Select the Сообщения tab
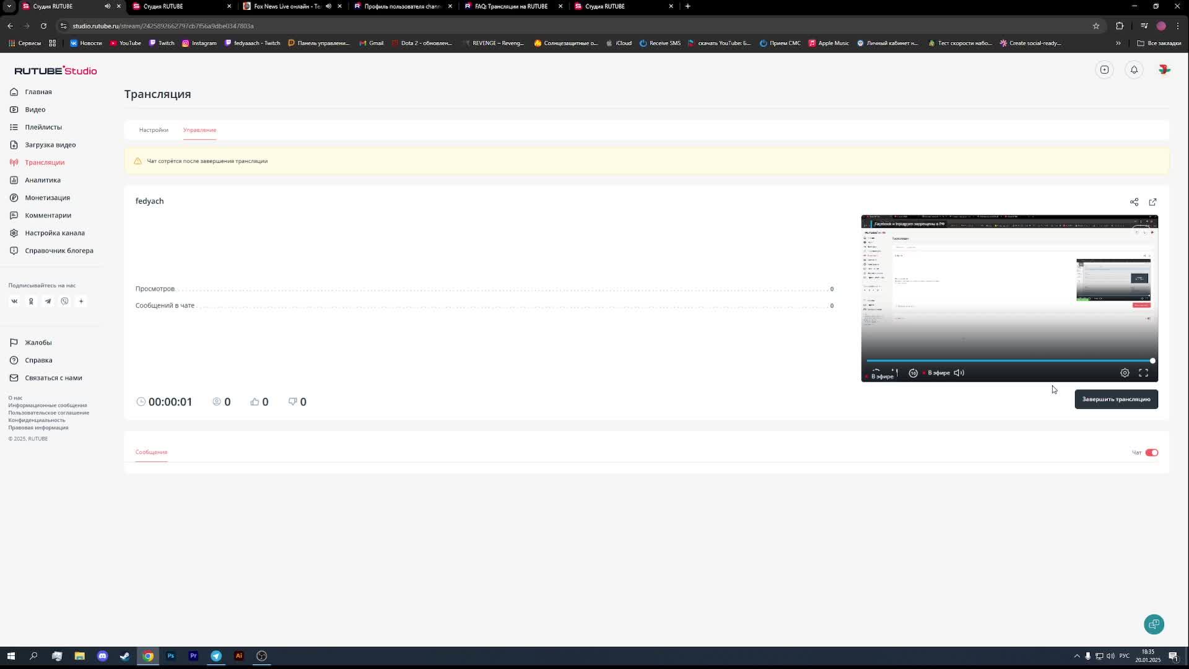 coord(151,452)
